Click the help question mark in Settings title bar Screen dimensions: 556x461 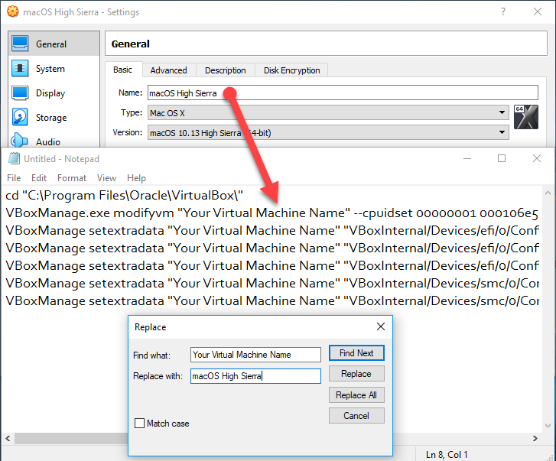[502, 12]
